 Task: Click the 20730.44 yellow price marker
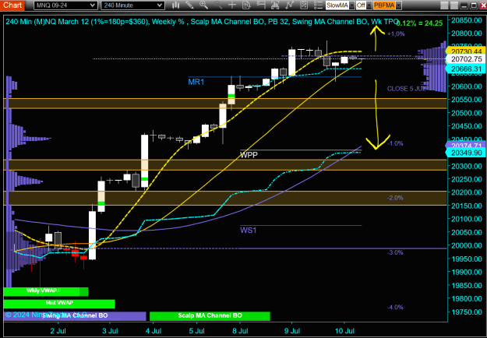465,51
